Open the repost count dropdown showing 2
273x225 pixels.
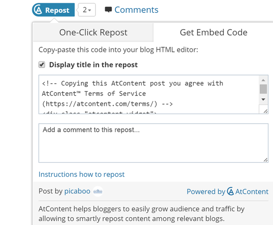pos(87,10)
